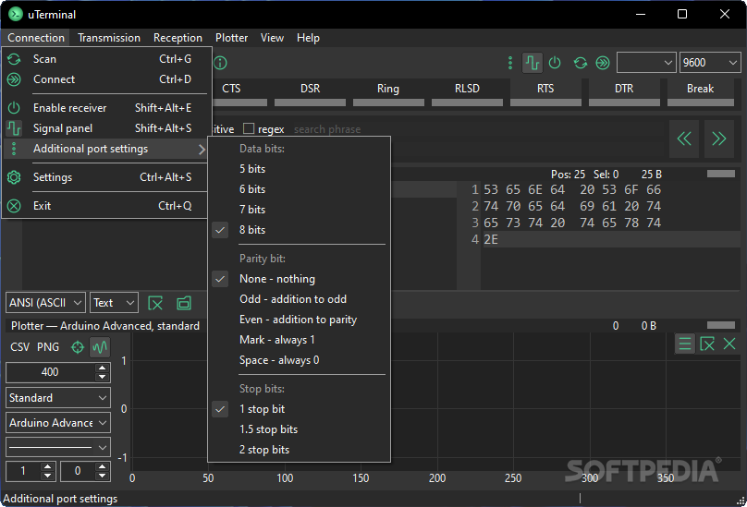Viewport: 747px width, 507px height.
Task: Open the Arduino Advanced dropdown
Action: click(58, 423)
